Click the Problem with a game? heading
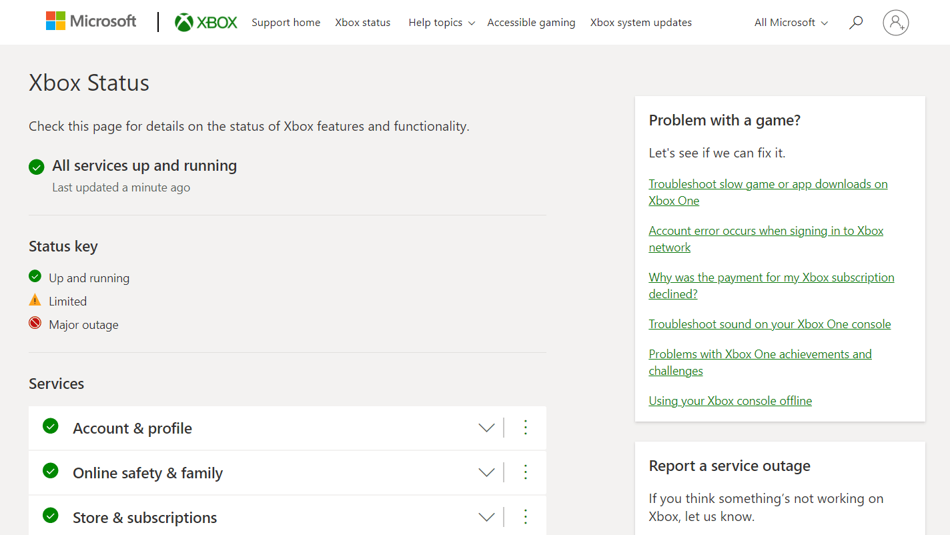Viewport: 950px width, 535px height. pos(725,120)
